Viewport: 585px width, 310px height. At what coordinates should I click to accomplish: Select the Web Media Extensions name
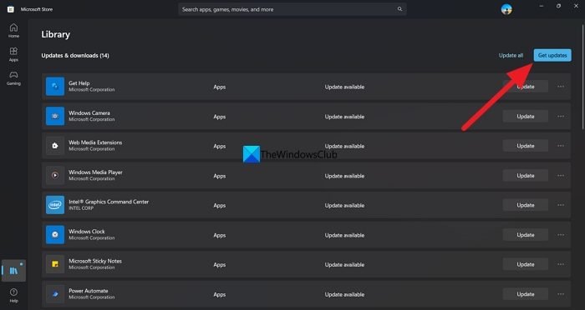click(x=95, y=142)
